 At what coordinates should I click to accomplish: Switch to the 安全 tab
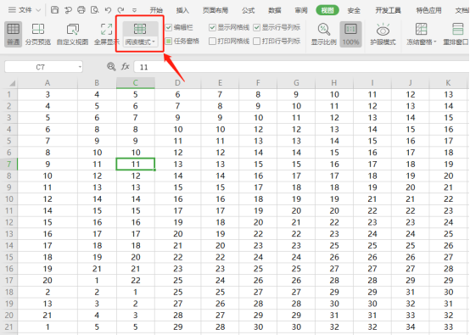[354, 10]
